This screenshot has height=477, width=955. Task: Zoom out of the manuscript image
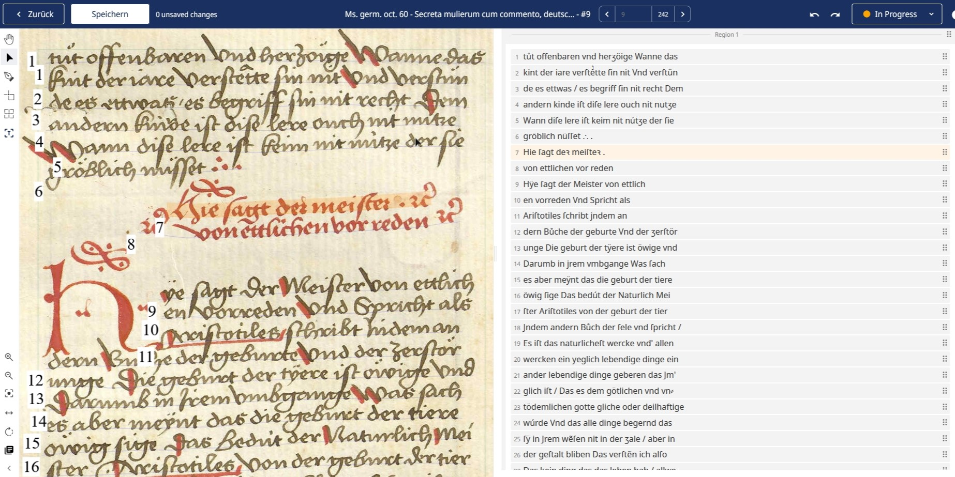9,376
